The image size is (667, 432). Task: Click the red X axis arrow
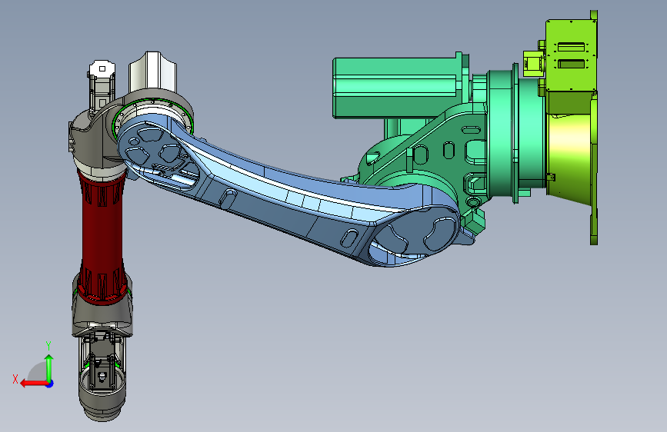tap(33, 384)
